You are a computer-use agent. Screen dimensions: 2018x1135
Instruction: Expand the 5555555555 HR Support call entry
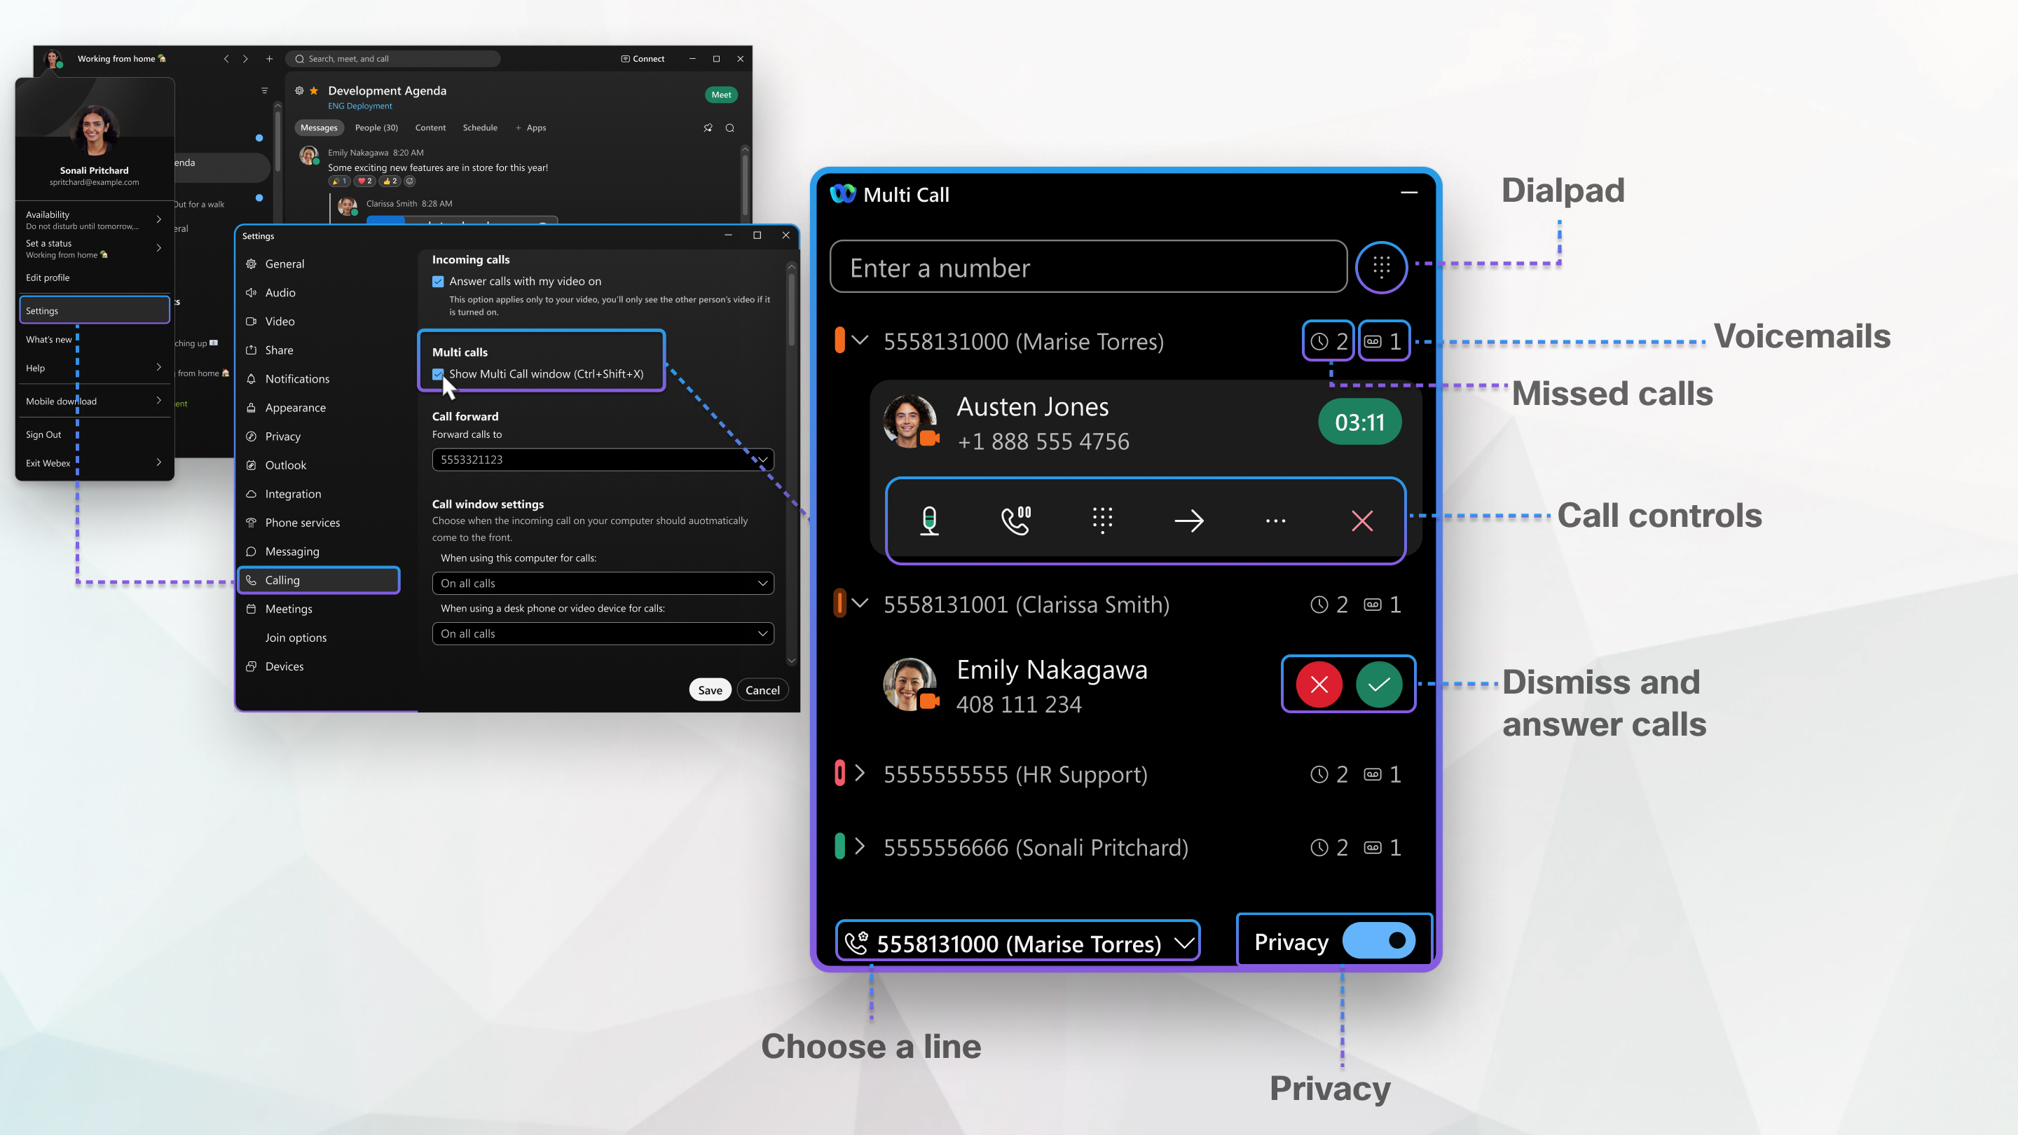(862, 773)
